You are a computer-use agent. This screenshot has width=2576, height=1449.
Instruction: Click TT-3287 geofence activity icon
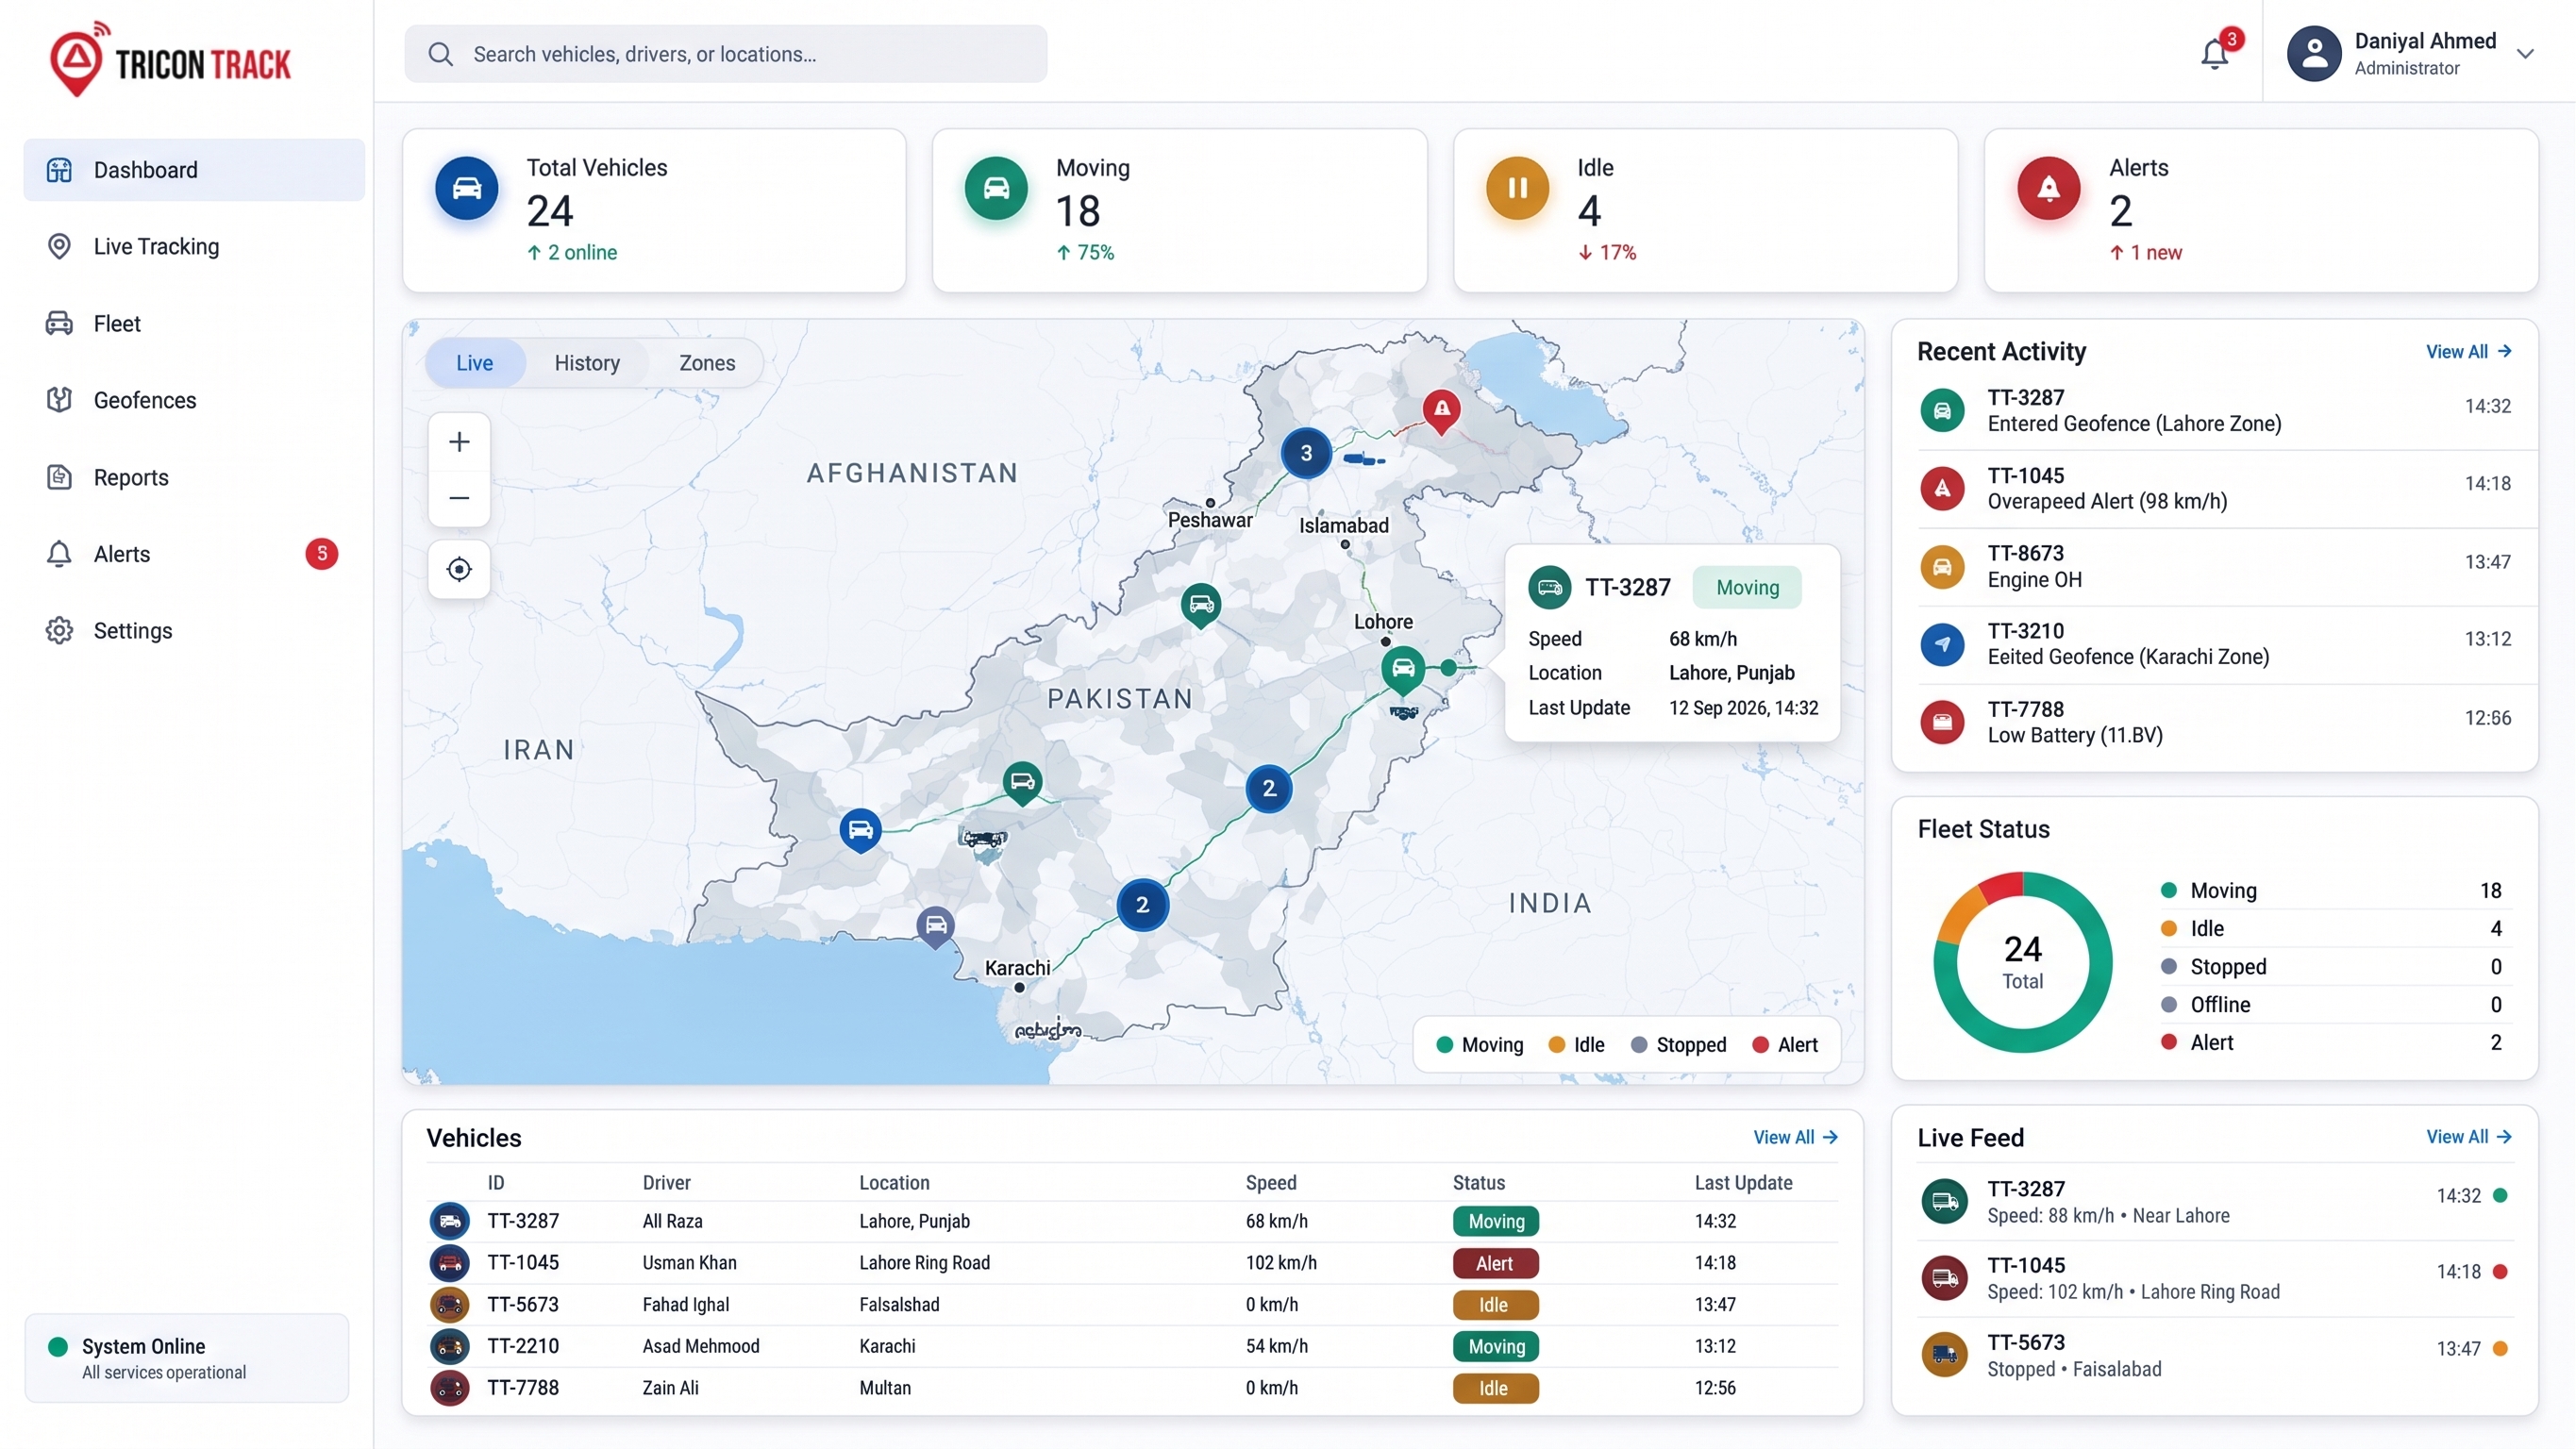(1942, 411)
